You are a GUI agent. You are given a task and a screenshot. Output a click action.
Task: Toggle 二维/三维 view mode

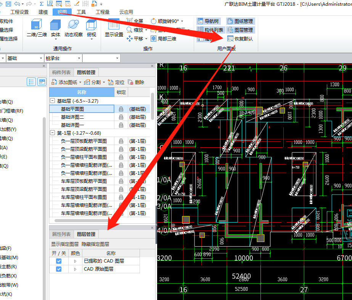[x=37, y=28]
